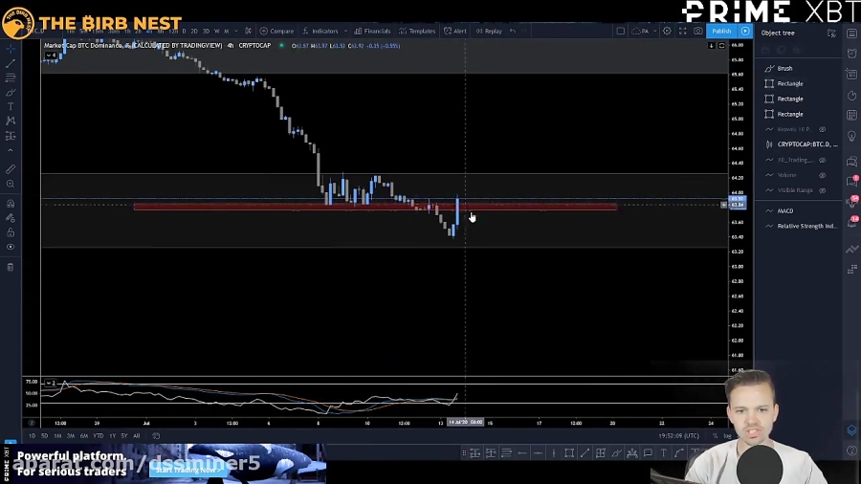The height and width of the screenshot is (484, 861).
Task: Select the Text tool in left toolbar
Action: click(x=11, y=106)
